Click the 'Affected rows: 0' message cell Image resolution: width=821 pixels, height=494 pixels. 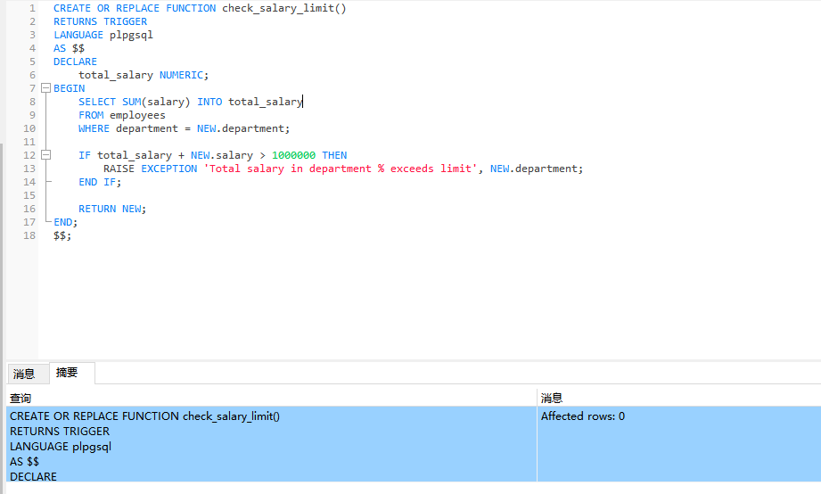click(x=583, y=416)
